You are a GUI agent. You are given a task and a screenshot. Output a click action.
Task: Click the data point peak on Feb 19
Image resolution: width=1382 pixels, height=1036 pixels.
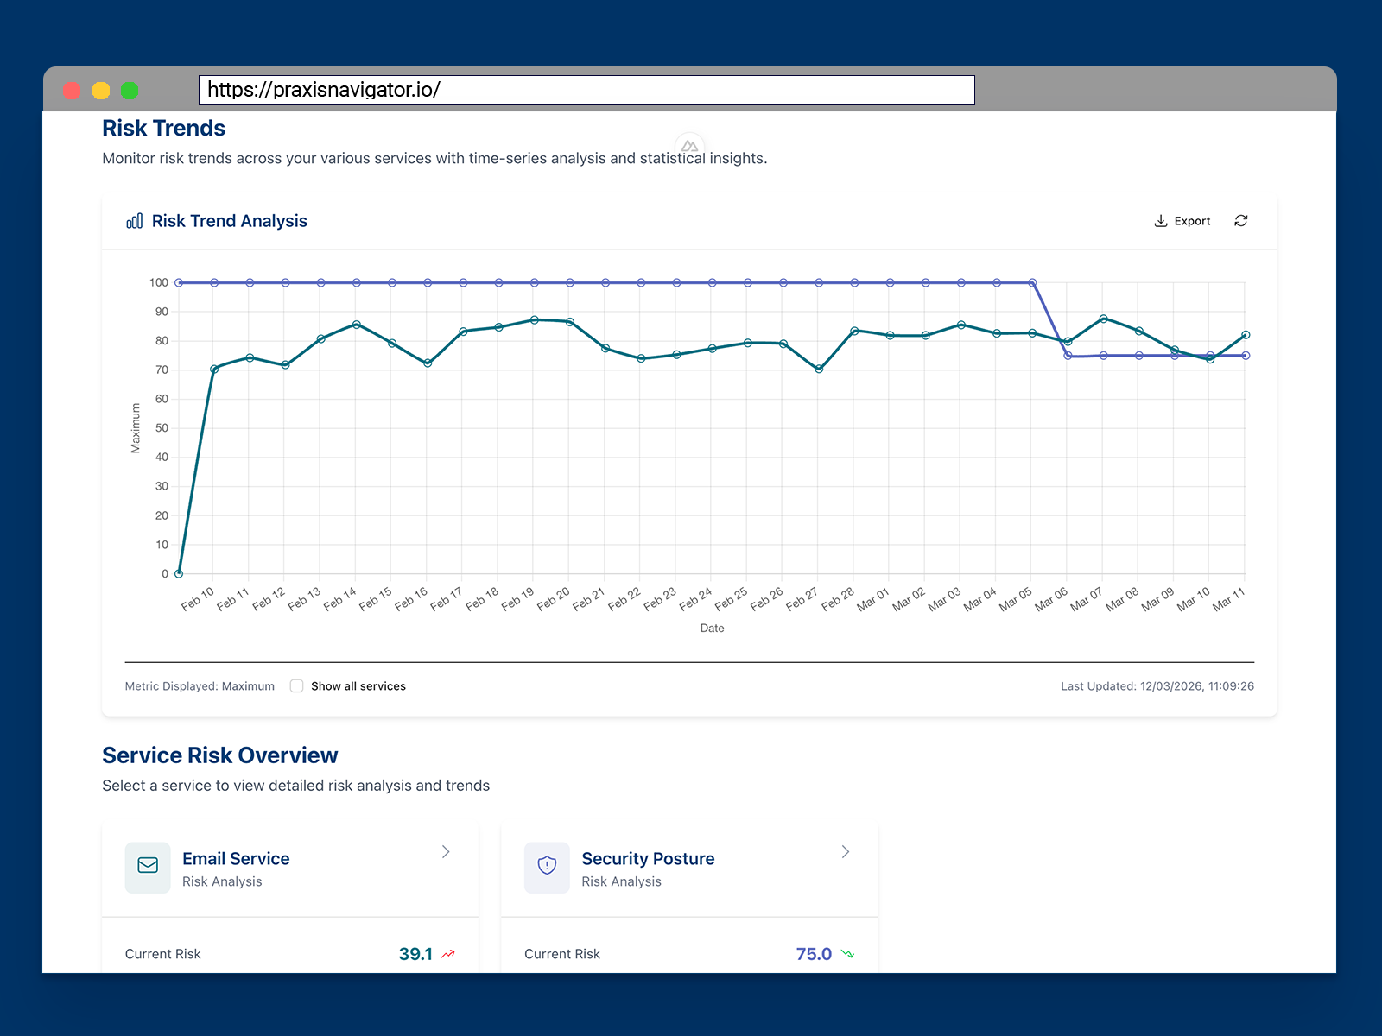(x=534, y=319)
